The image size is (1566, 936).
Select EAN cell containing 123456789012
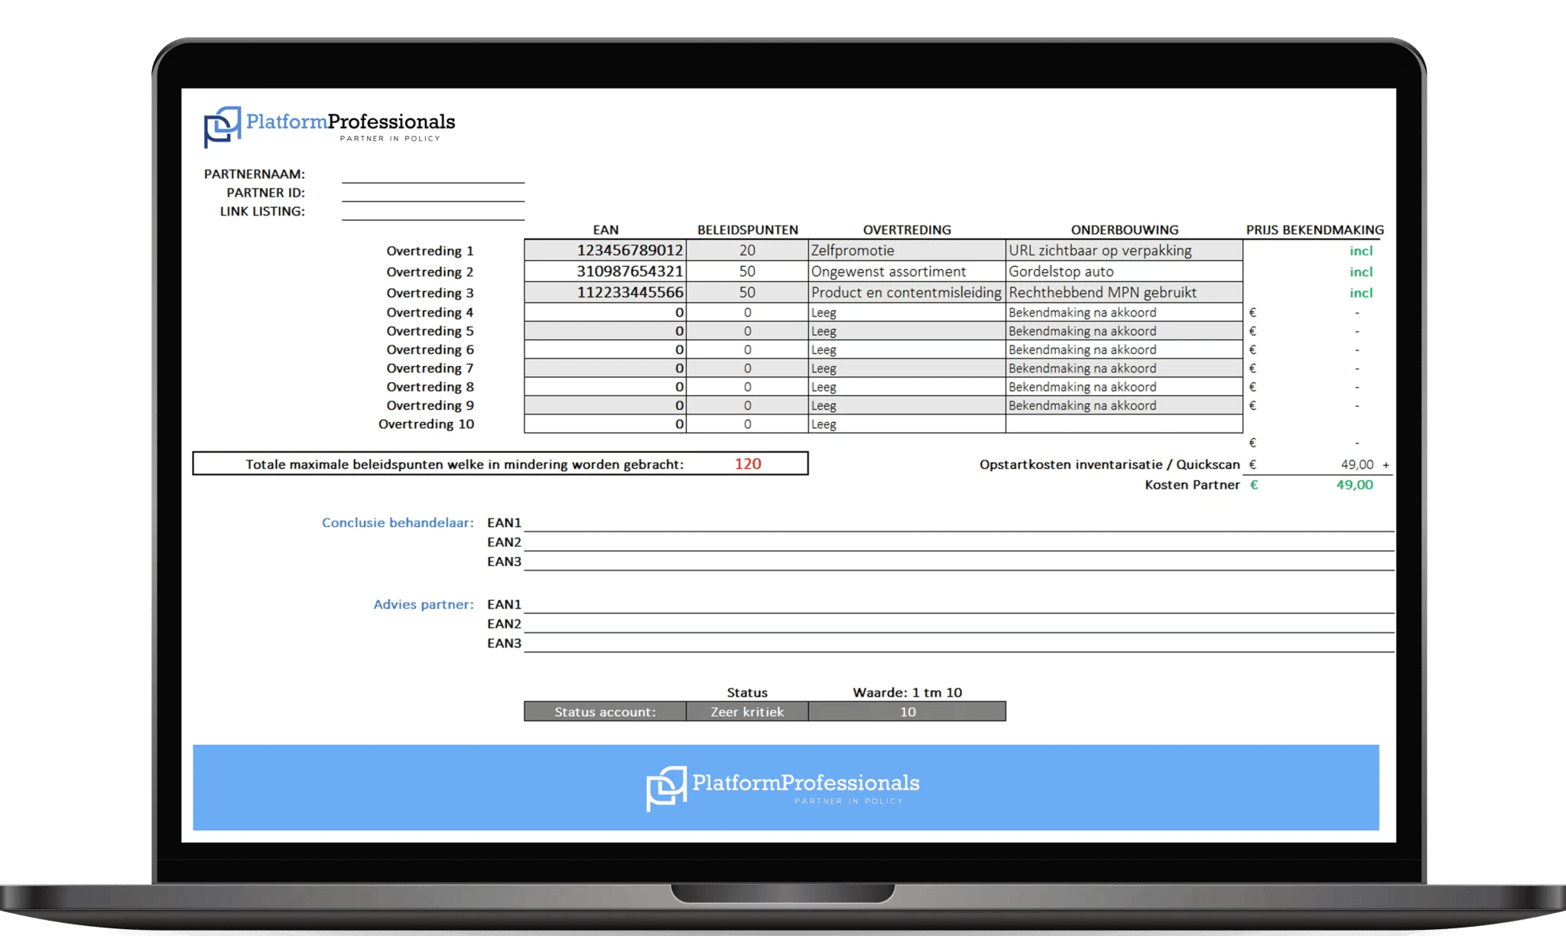pos(605,250)
